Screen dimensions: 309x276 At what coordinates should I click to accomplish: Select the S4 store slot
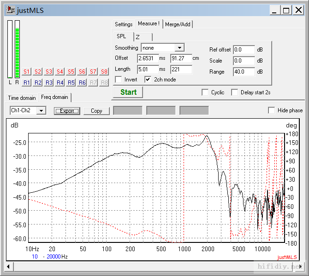click(x=59, y=72)
